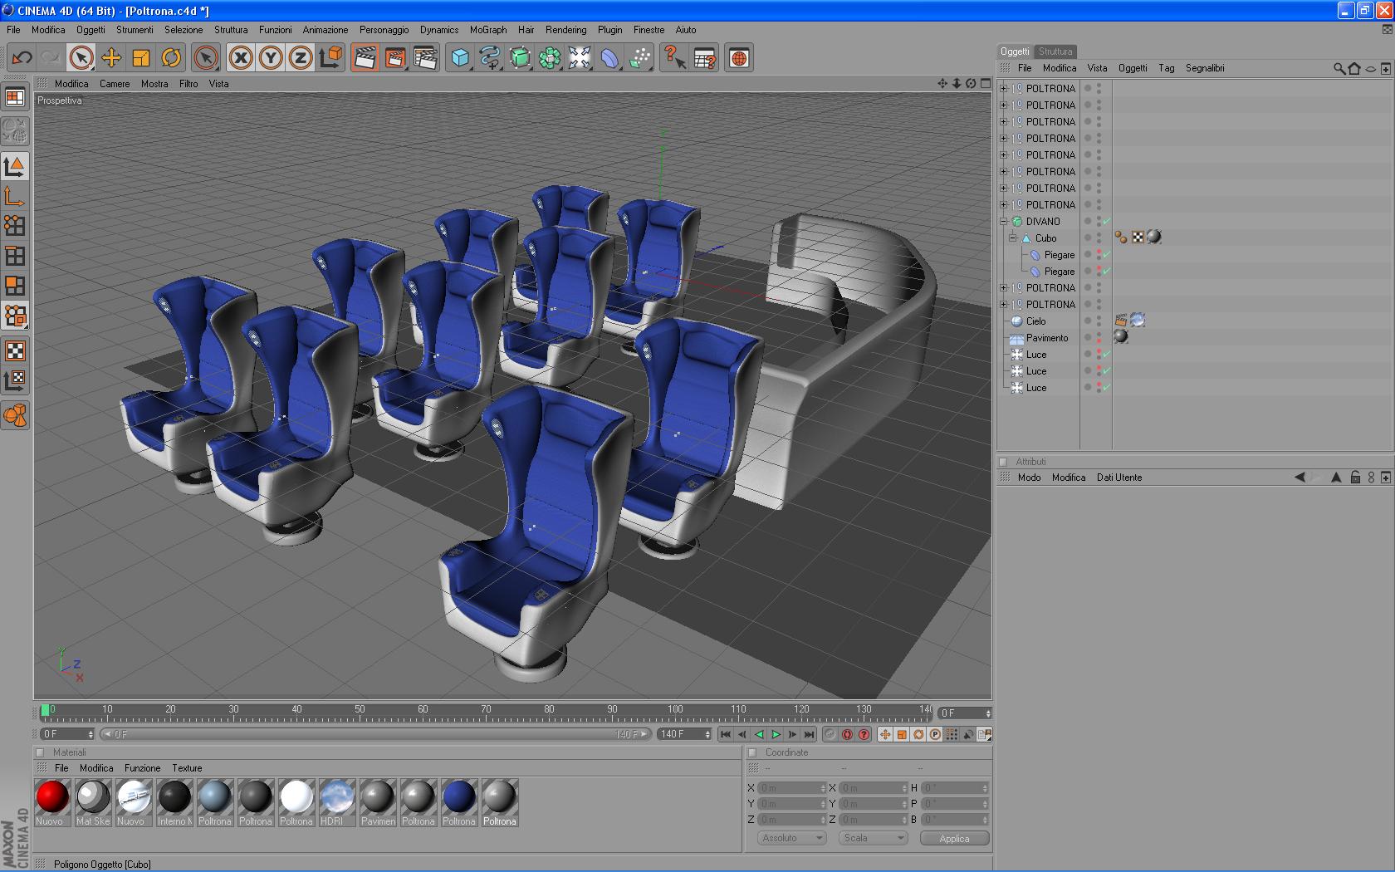This screenshot has width=1395, height=872.
Task: Toggle visibility dots of the Cielo object
Action: coord(1099,321)
